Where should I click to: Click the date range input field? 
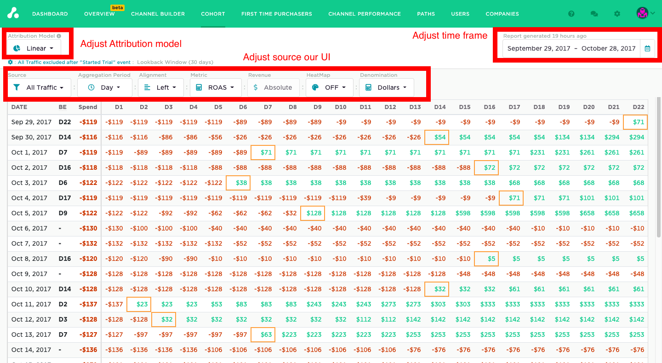pos(571,48)
